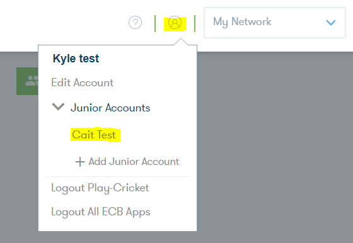Click the Junior Accounts label
Viewport: 353px width, 243px height.
click(110, 108)
